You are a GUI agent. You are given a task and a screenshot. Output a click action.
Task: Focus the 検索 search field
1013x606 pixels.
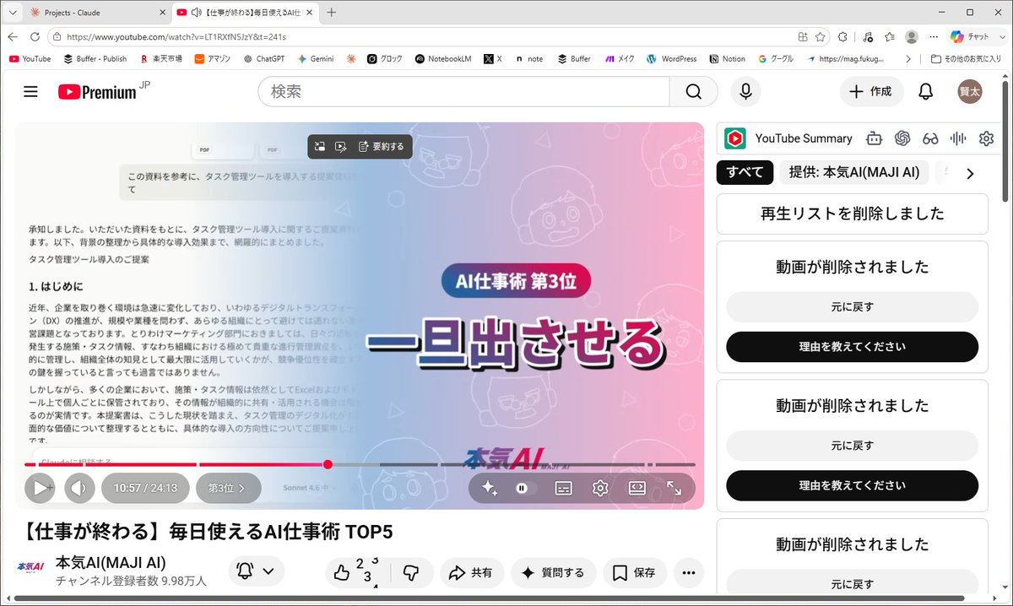(x=463, y=91)
